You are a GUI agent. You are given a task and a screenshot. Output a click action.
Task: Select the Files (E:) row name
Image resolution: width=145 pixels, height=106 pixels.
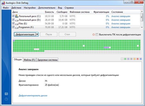click(23, 24)
